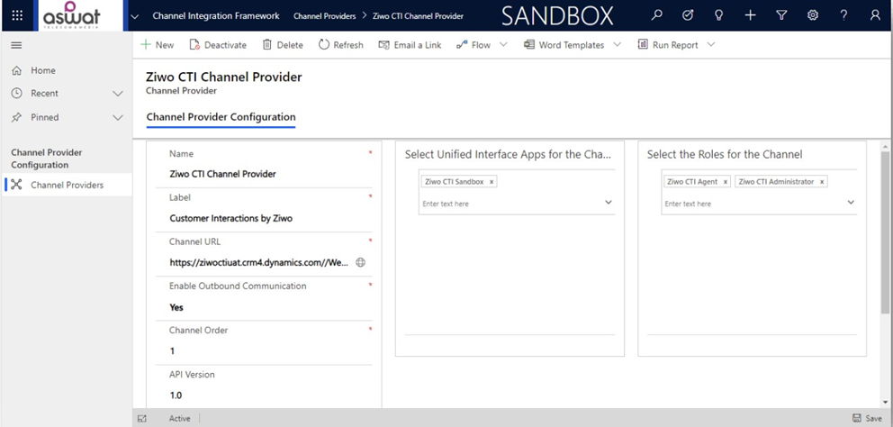Open Unified Interface Apps dropdown arrow

click(x=609, y=203)
